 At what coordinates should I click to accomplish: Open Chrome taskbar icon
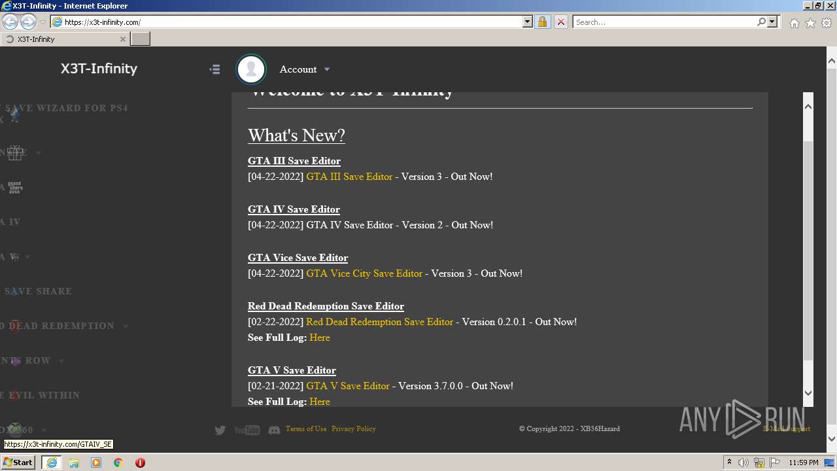(x=118, y=462)
